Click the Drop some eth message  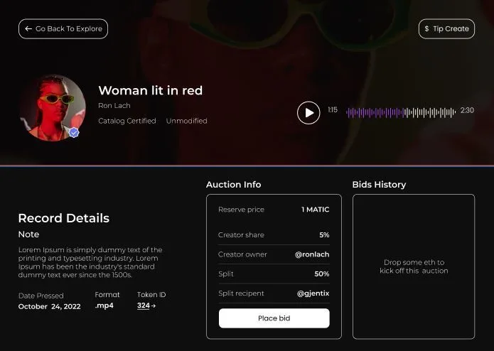pyautogui.click(x=414, y=266)
